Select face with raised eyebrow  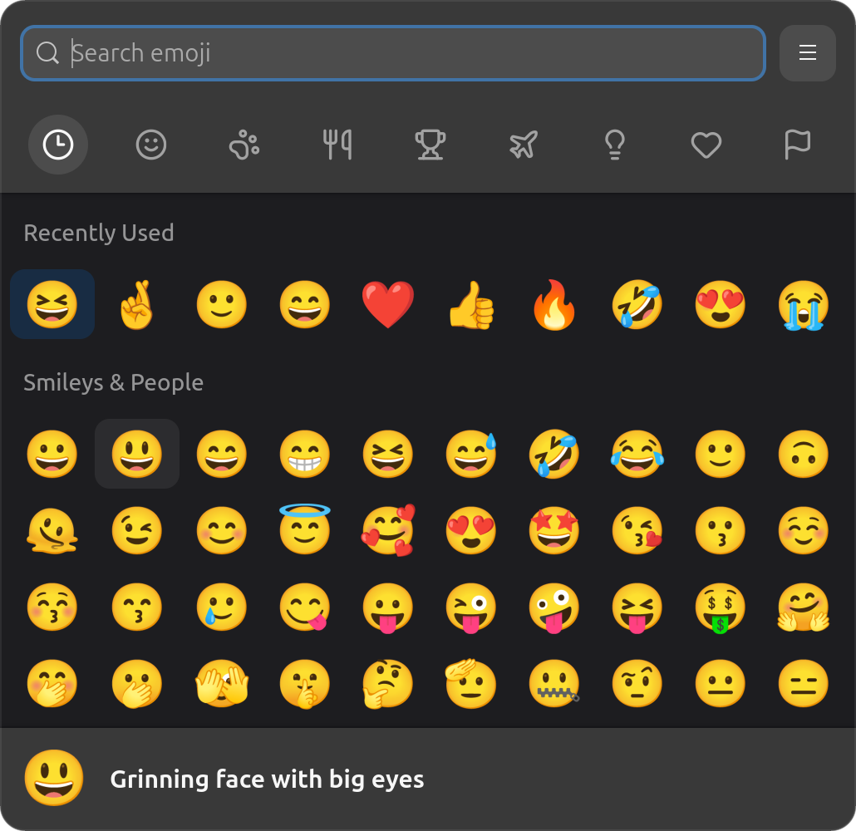coord(637,683)
